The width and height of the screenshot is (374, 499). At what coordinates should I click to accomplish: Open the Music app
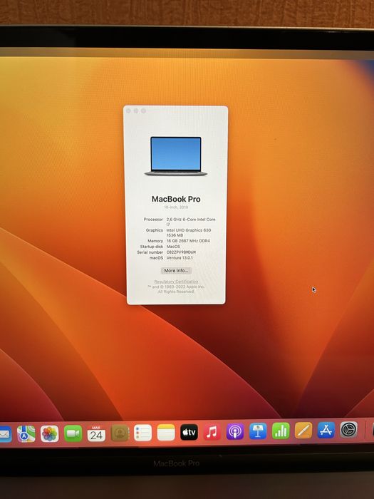(x=212, y=431)
